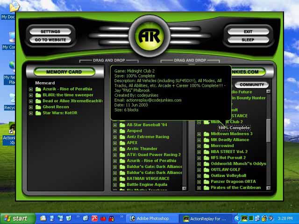Click the Go To Website button
This screenshot has height=224, width=299.
pyautogui.click(x=50, y=40)
